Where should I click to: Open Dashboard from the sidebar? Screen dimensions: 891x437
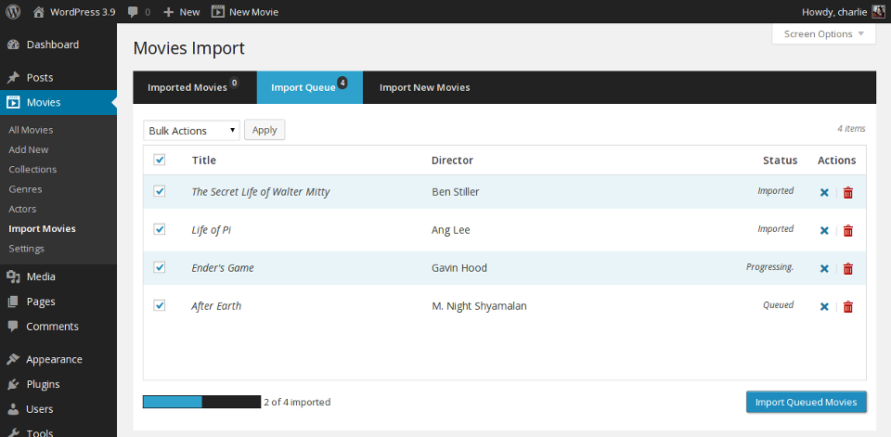click(52, 45)
